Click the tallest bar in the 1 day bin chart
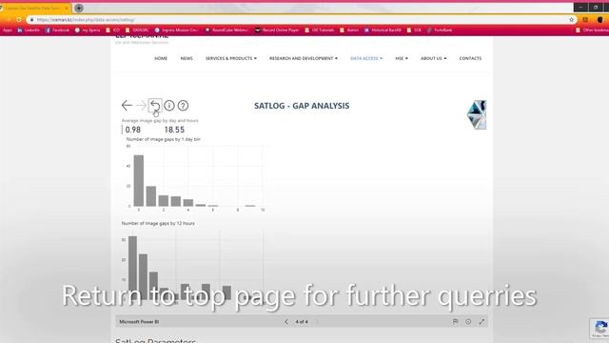The width and height of the screenshot is (609, 343). click(139, 180)
